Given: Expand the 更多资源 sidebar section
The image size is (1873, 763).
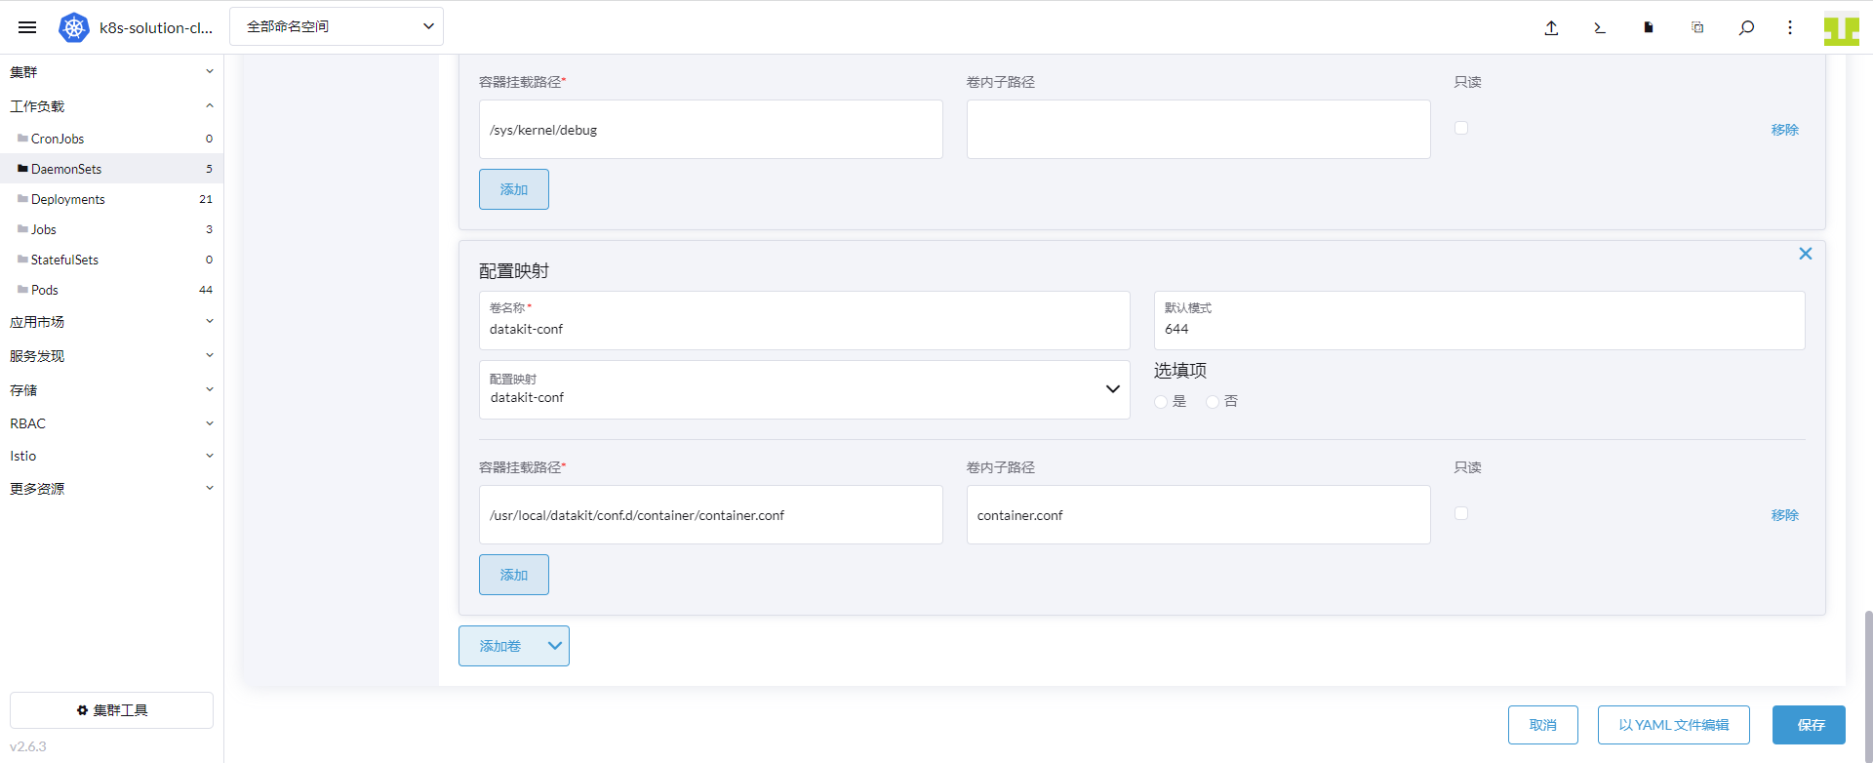Looking at the screenshot, I should (111, 488).
